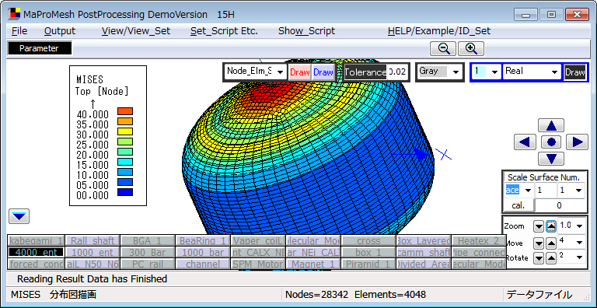Open the Node_Elm_S dropdown
The image size is (597, 308).
click(255, 72)
